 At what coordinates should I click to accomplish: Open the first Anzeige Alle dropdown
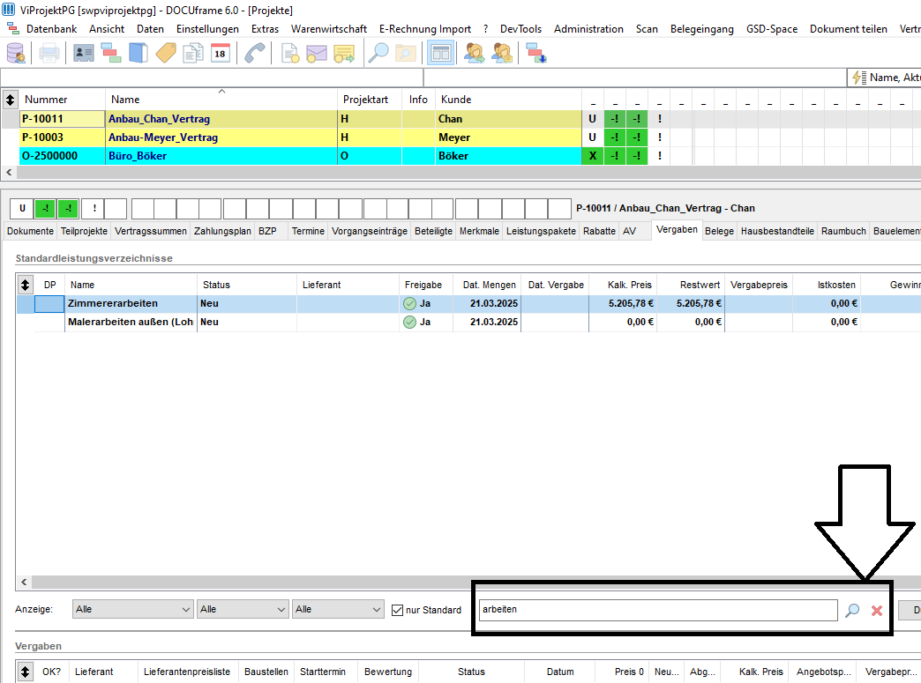point(132,609)
